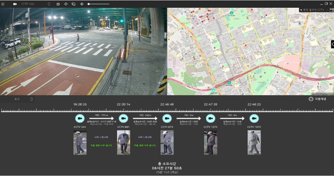
Task: Enable the 자동재생 autoplay toggle
Action: [x=311, y=99]
